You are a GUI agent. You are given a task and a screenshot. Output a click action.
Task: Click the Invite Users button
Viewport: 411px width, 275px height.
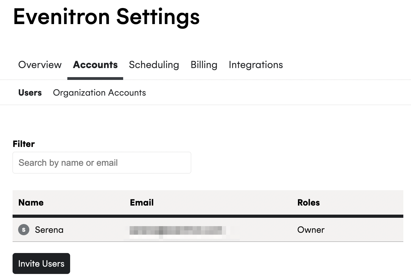pos(41,263)
